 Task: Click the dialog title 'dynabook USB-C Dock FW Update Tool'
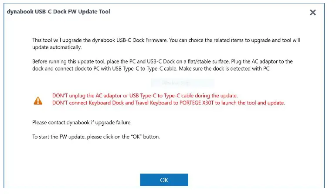point(58,12)
